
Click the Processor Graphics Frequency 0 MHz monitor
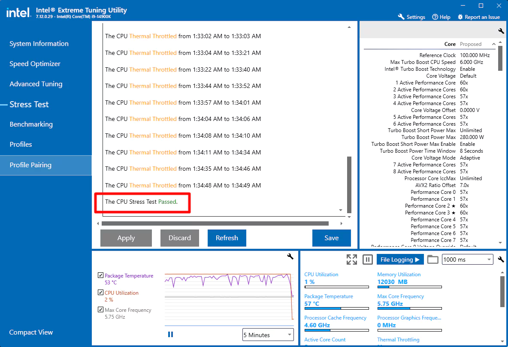point(409,324)
